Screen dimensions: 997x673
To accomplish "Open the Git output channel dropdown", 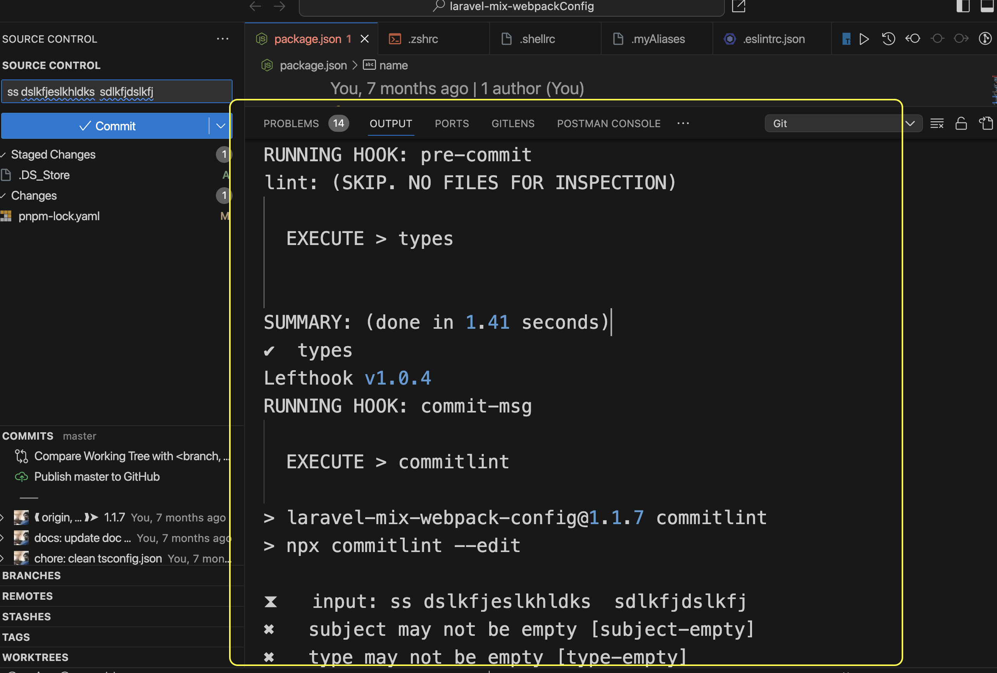I will click(843, 124).
